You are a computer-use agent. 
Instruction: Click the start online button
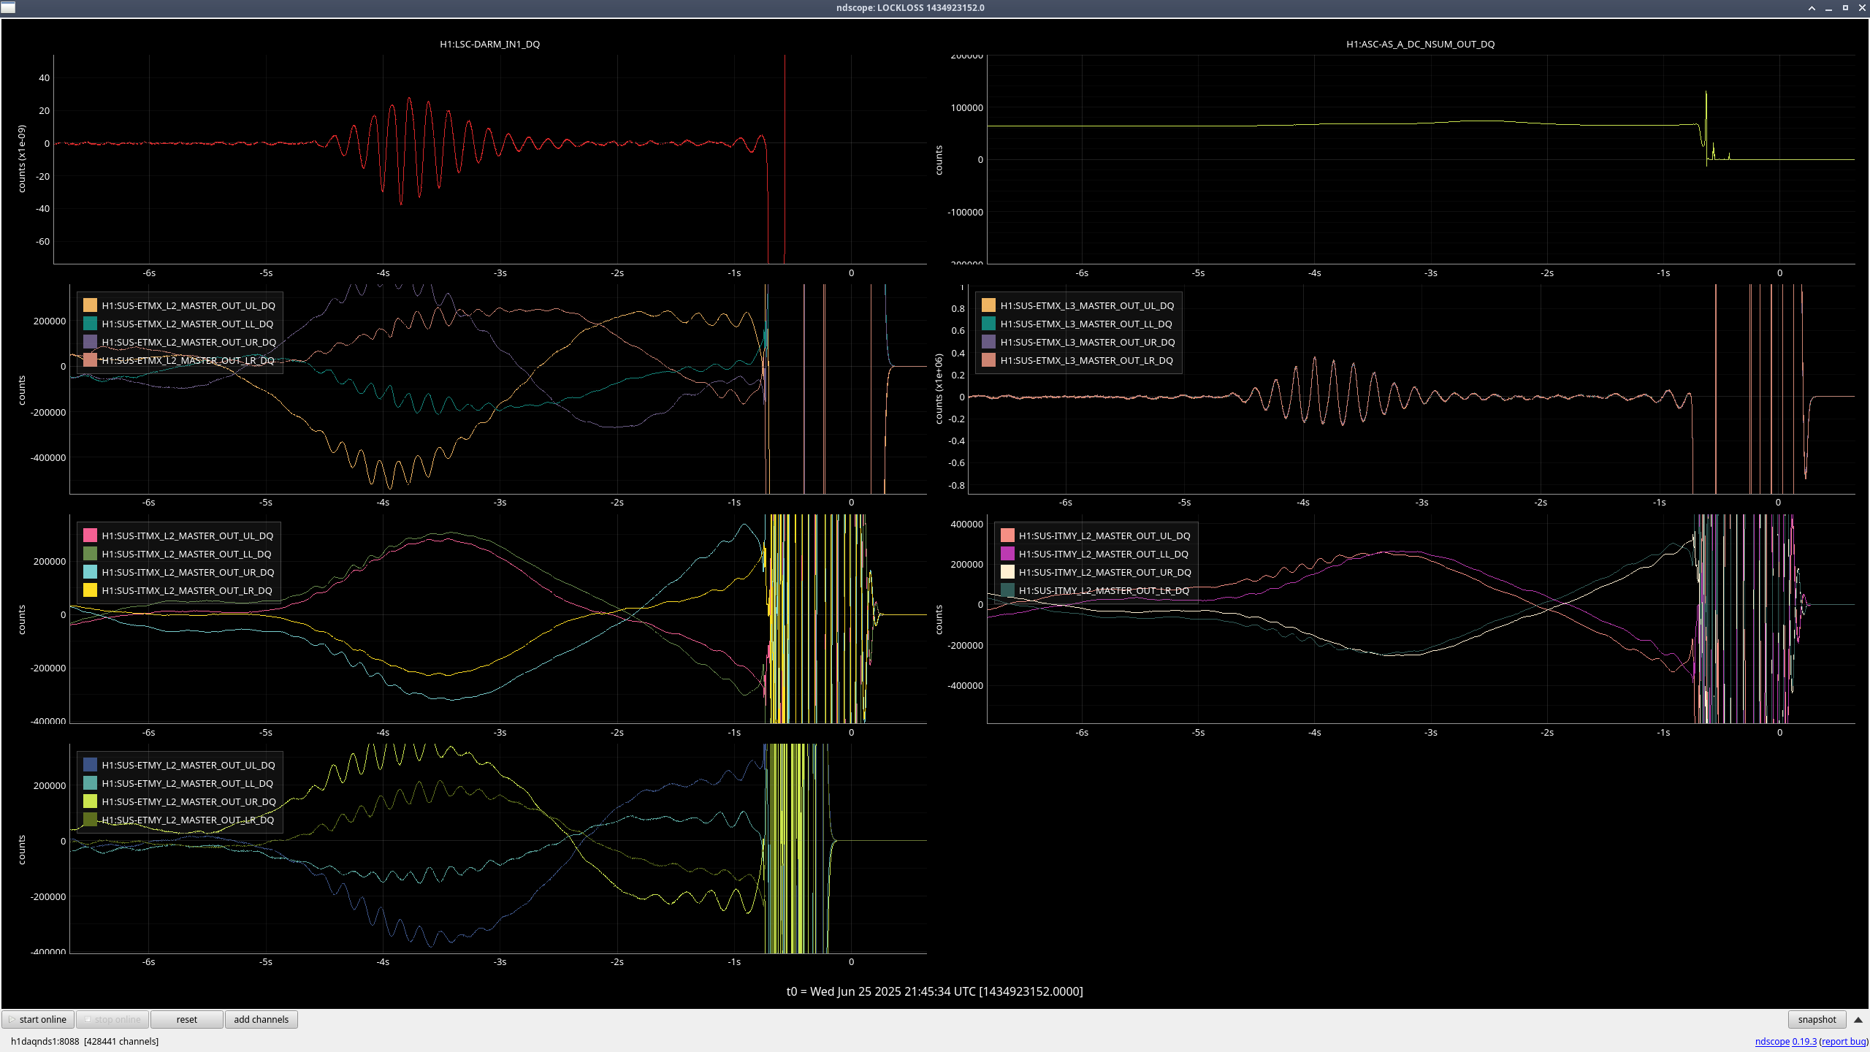38,1019
